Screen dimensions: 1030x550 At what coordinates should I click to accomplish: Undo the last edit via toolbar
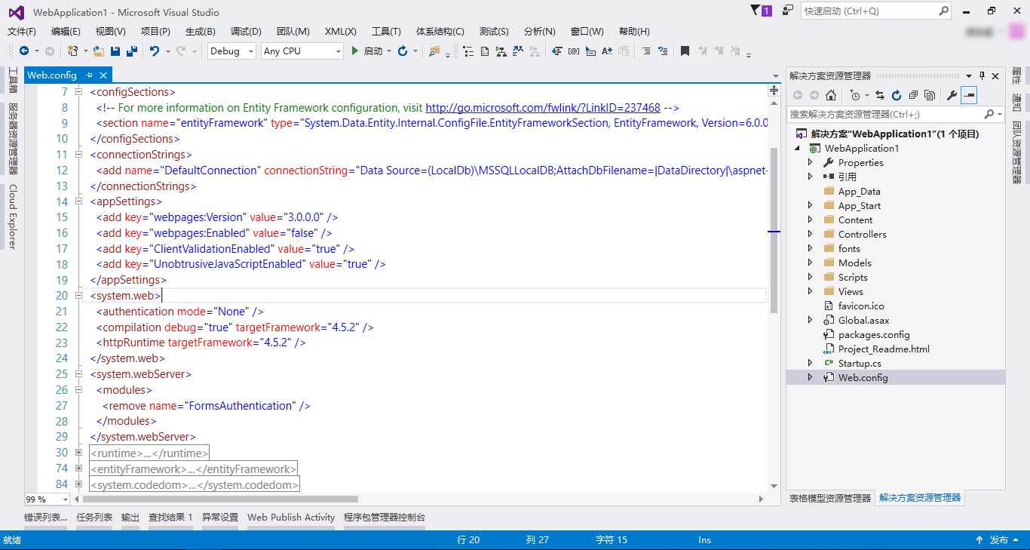click(x=154, y=51)
